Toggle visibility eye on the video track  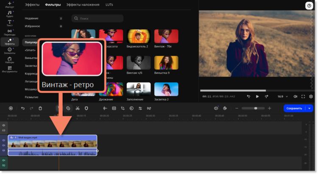(x=4, y=140)
